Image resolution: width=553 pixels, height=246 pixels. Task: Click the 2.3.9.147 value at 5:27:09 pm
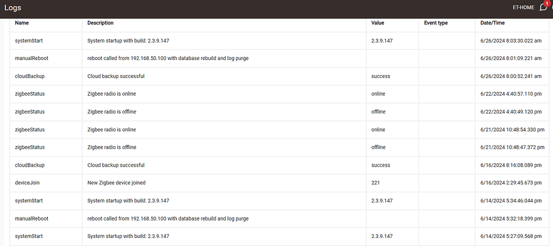pyautogui.click(x=382, y=236)
